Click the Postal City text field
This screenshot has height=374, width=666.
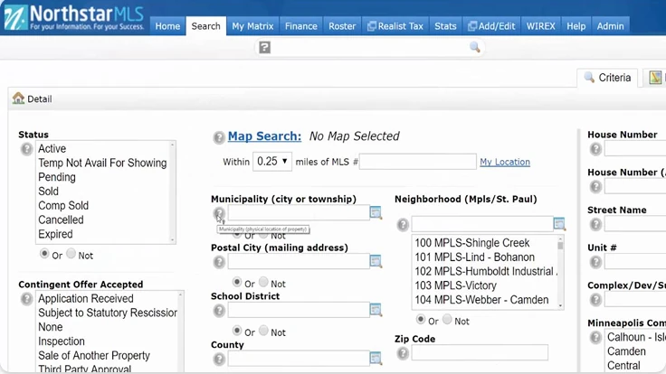click(299, 261)
